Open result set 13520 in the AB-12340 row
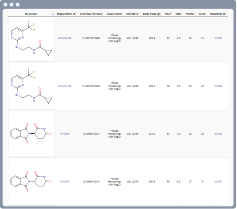Viewport: 237px width, 209px height. pyautogui.click(x=218, y=85)
